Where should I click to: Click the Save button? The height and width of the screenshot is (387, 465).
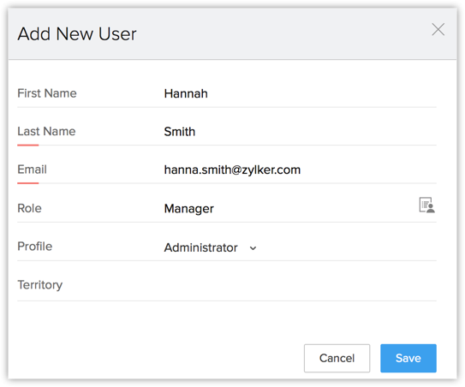(x=408, y=358)
